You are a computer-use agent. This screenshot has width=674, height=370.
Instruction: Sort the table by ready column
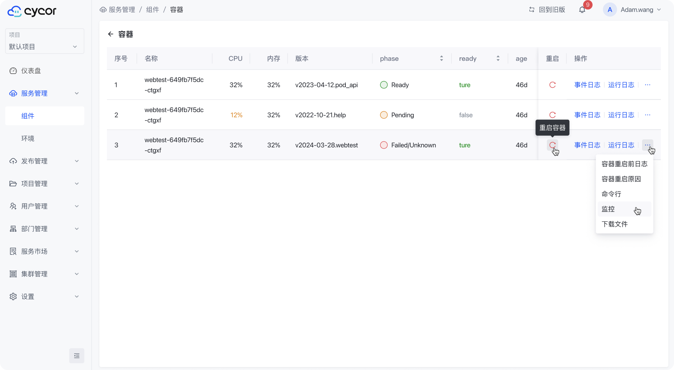click(498, 59)
